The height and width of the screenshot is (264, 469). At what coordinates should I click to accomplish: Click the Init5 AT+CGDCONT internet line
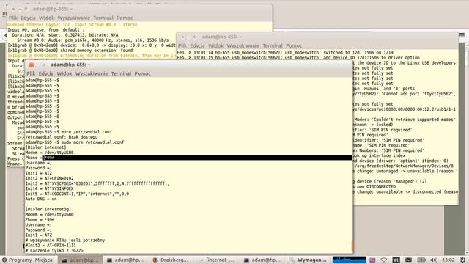click(x=77, y=194)
